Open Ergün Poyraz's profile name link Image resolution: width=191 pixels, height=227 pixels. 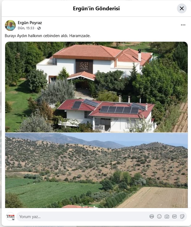(30, 23)
